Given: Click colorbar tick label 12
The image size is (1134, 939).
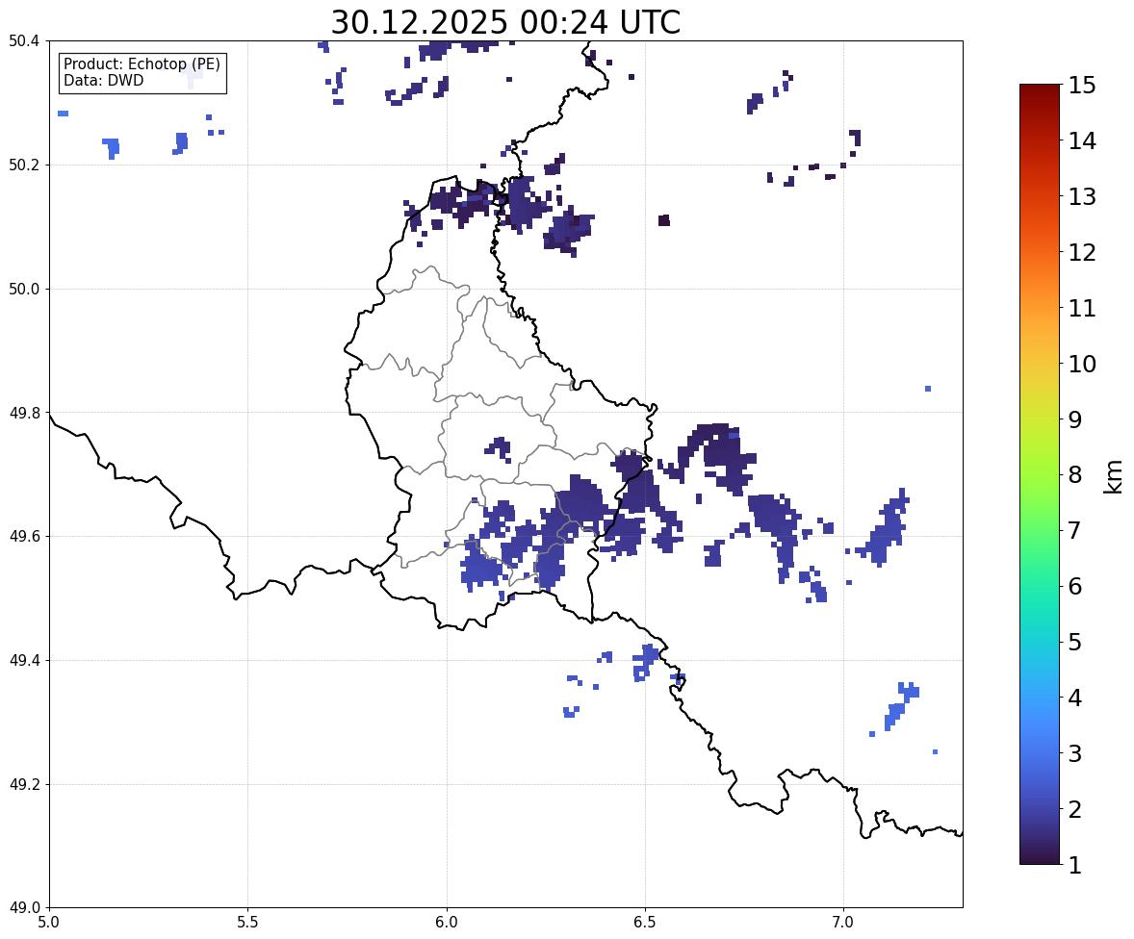Looking at the screenshot, I should [x=1082, y=252].
